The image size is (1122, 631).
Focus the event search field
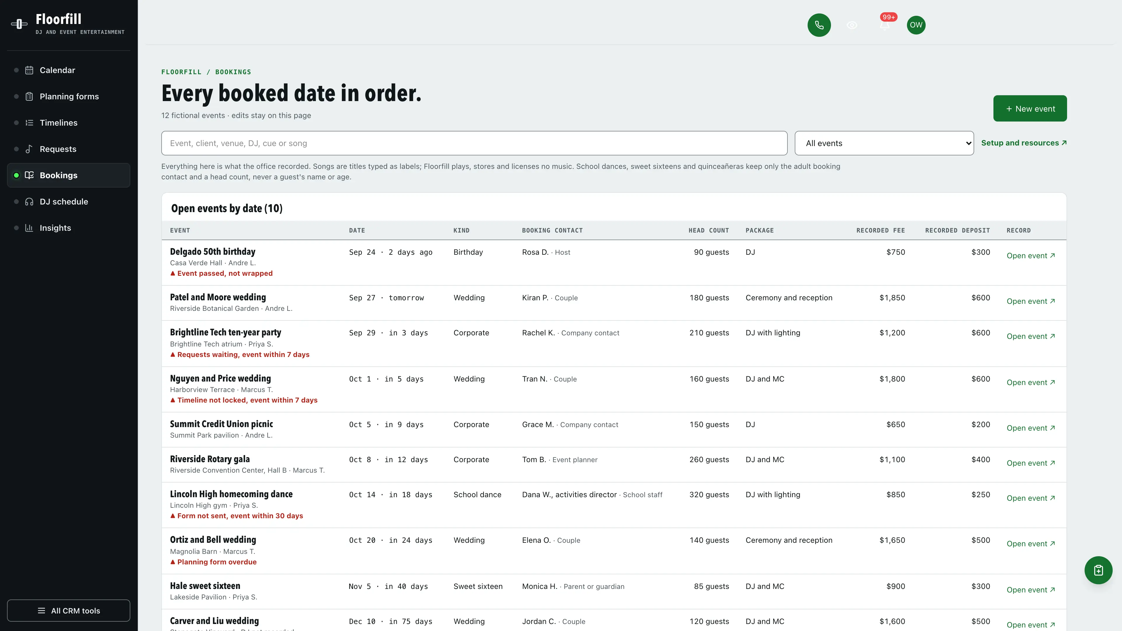point(474,143)
